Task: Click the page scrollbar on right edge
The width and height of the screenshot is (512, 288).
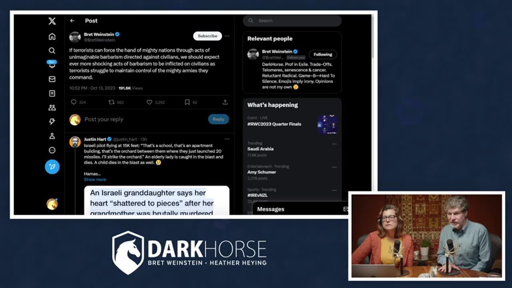Action: (x=373, y=36)
